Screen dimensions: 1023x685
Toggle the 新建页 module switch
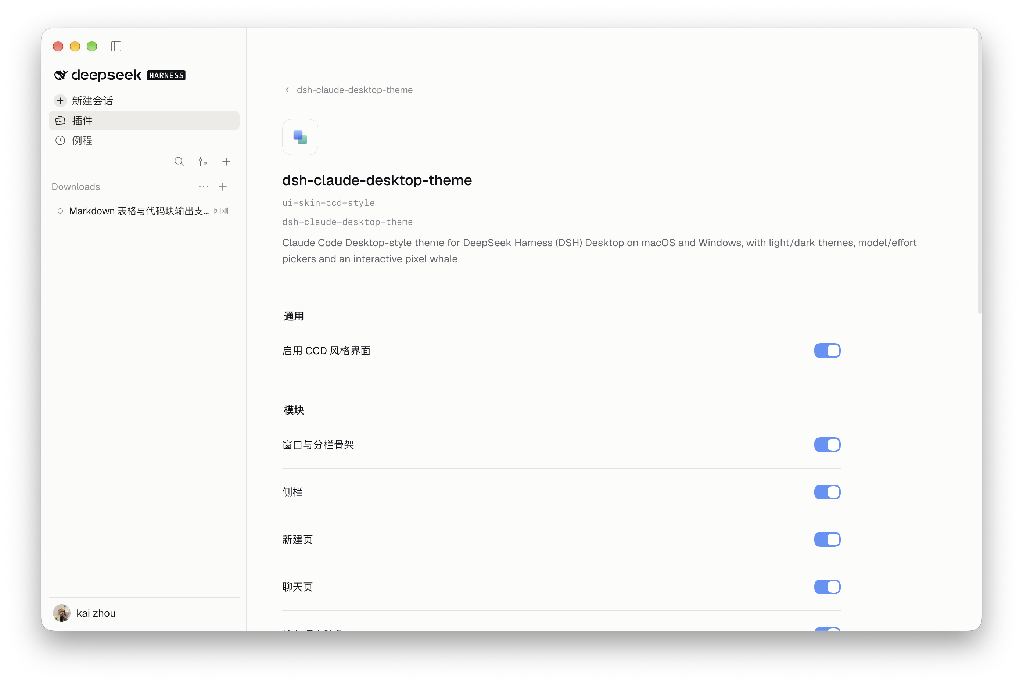pyautogui.click(x=827, y=539)
